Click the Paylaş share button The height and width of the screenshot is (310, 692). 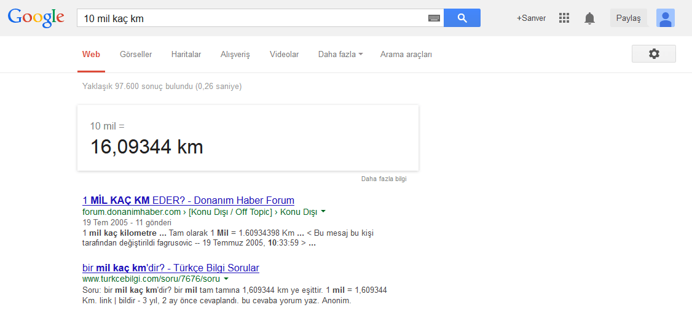point(629,18)
